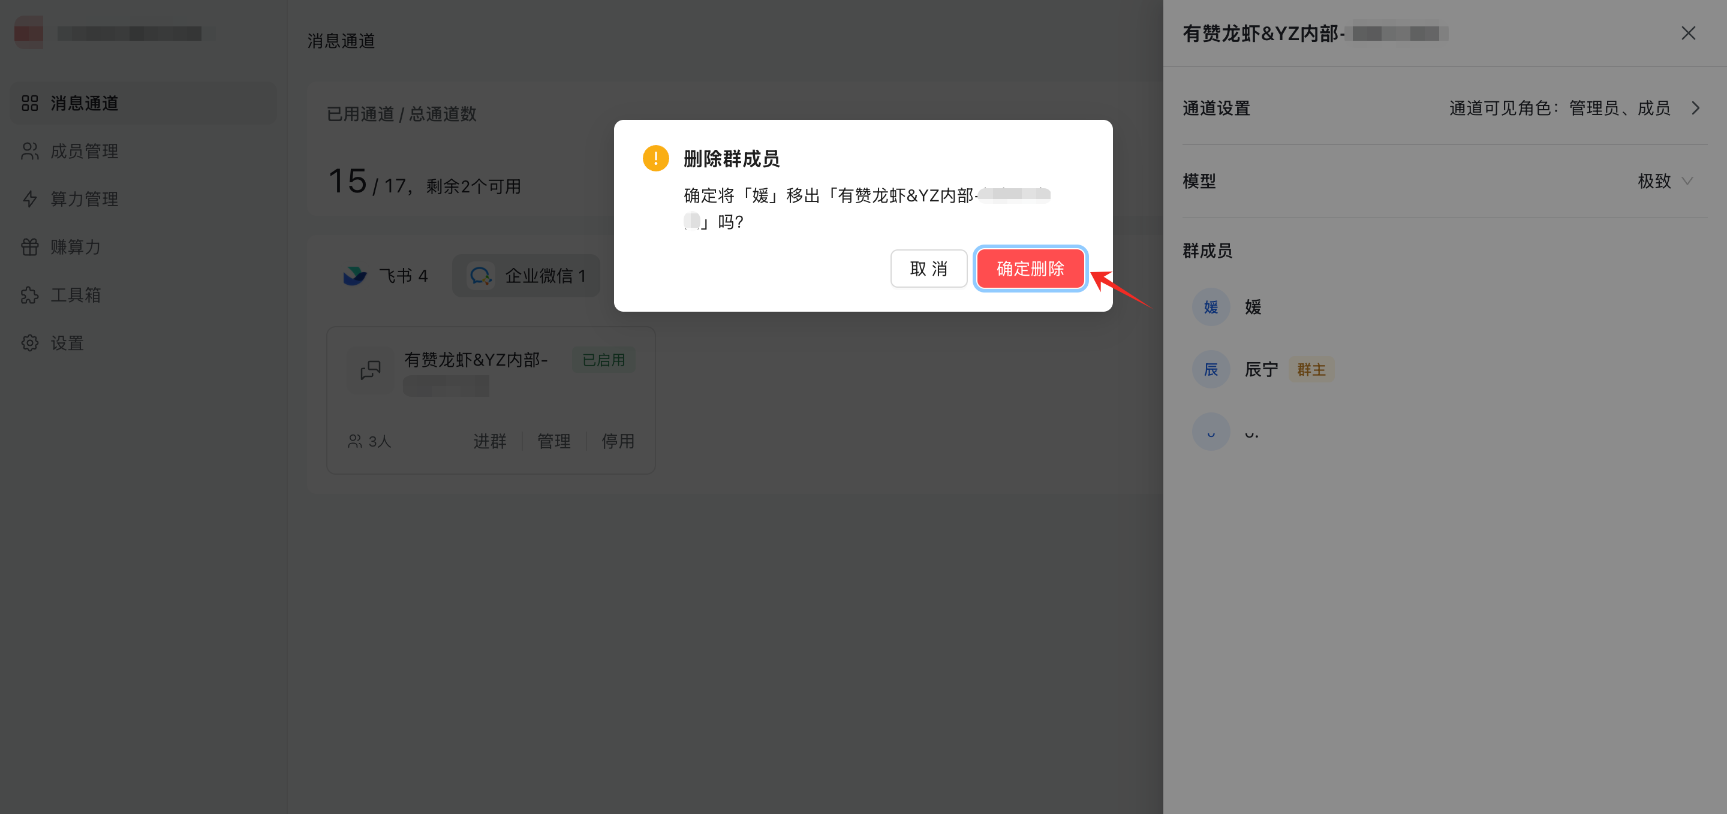Screen dimensions: 1727x814
Task: Click the third member's avatar
Action: click(1211, 432)
